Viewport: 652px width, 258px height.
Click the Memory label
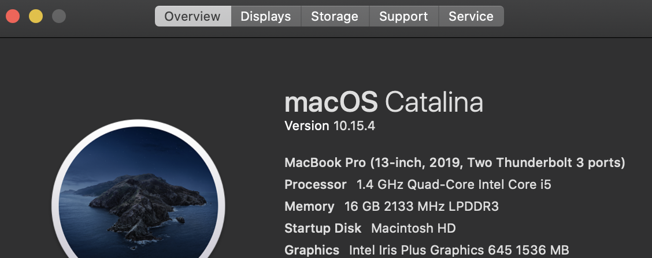pos(309,206)
